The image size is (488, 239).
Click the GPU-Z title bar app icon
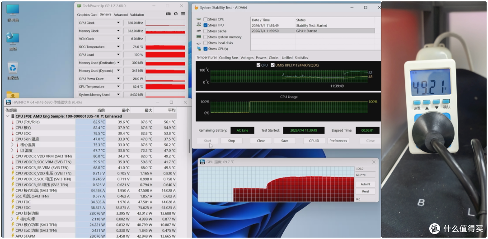[79, 6]
